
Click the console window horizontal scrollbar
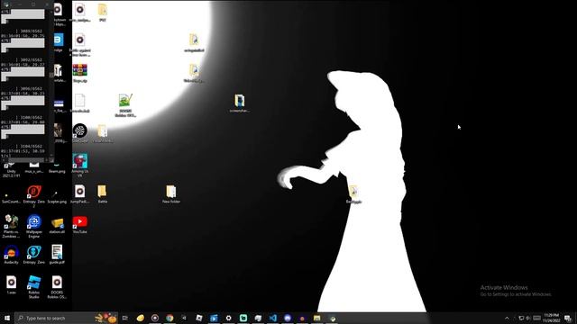point(25,160)
